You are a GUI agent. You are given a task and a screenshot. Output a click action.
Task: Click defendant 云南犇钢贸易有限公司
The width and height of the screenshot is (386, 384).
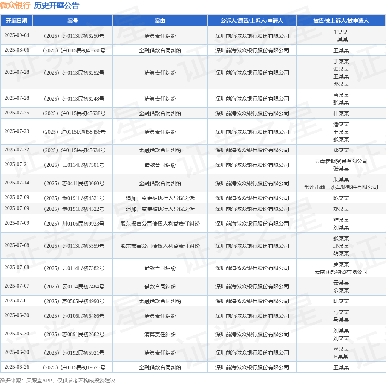point(341,161)
